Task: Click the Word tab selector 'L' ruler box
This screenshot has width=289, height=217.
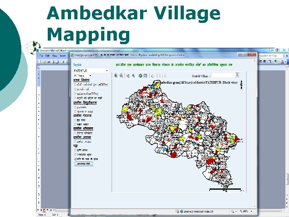Action: tap(39, 68)
